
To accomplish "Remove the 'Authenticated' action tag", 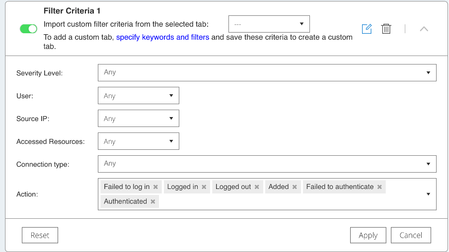I will 153,202.
